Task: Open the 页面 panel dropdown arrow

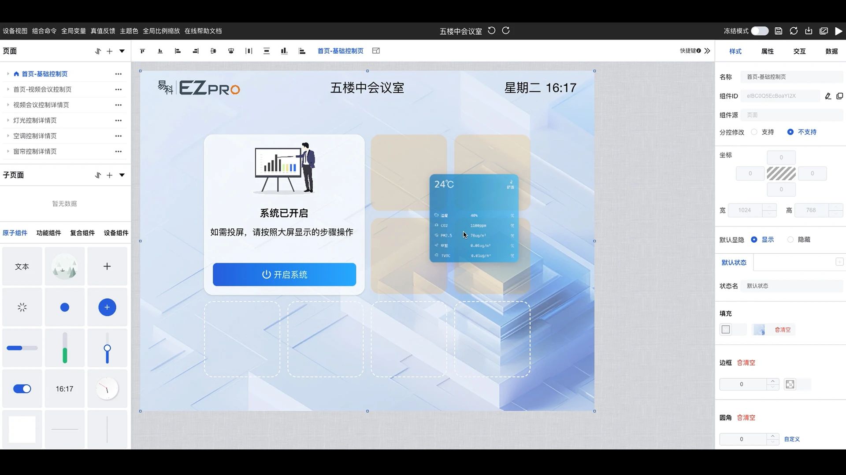Action: coord(122,51)
